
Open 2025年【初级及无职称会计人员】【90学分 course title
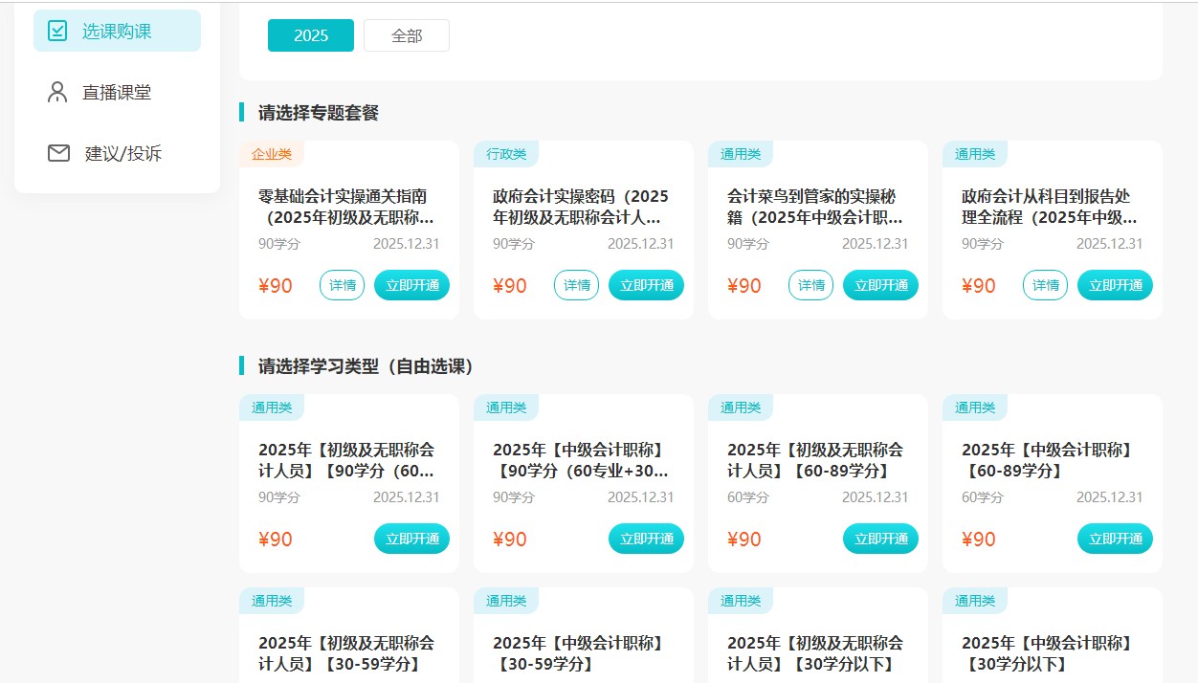(x=346, y=460)
